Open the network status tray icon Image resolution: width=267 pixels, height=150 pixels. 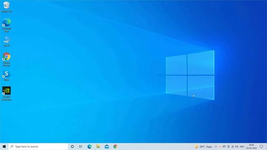(x=233, y=147)
